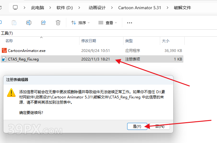Decline the registry prompt with 否(N)
This screenshot has width=217, height=143.
[x=160, y=126]
